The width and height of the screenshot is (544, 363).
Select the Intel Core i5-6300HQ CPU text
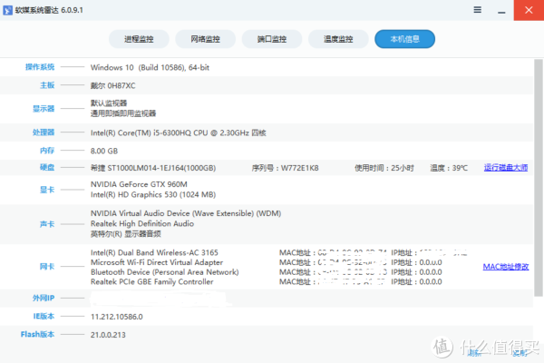coord(179,132)
